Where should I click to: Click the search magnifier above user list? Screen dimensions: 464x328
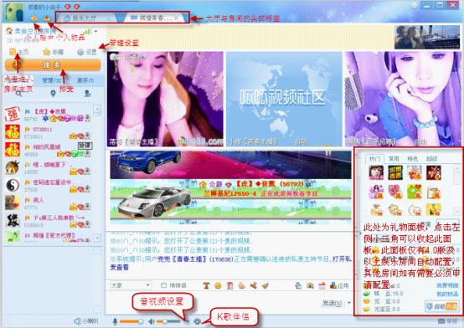18,94
